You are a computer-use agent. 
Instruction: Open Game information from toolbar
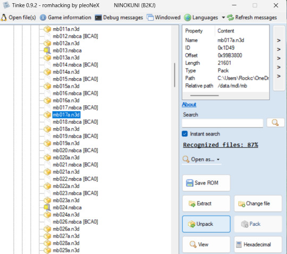pyautogui.click(x=65, y=18)
